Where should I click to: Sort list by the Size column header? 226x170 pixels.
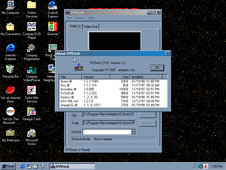point(120,77)
